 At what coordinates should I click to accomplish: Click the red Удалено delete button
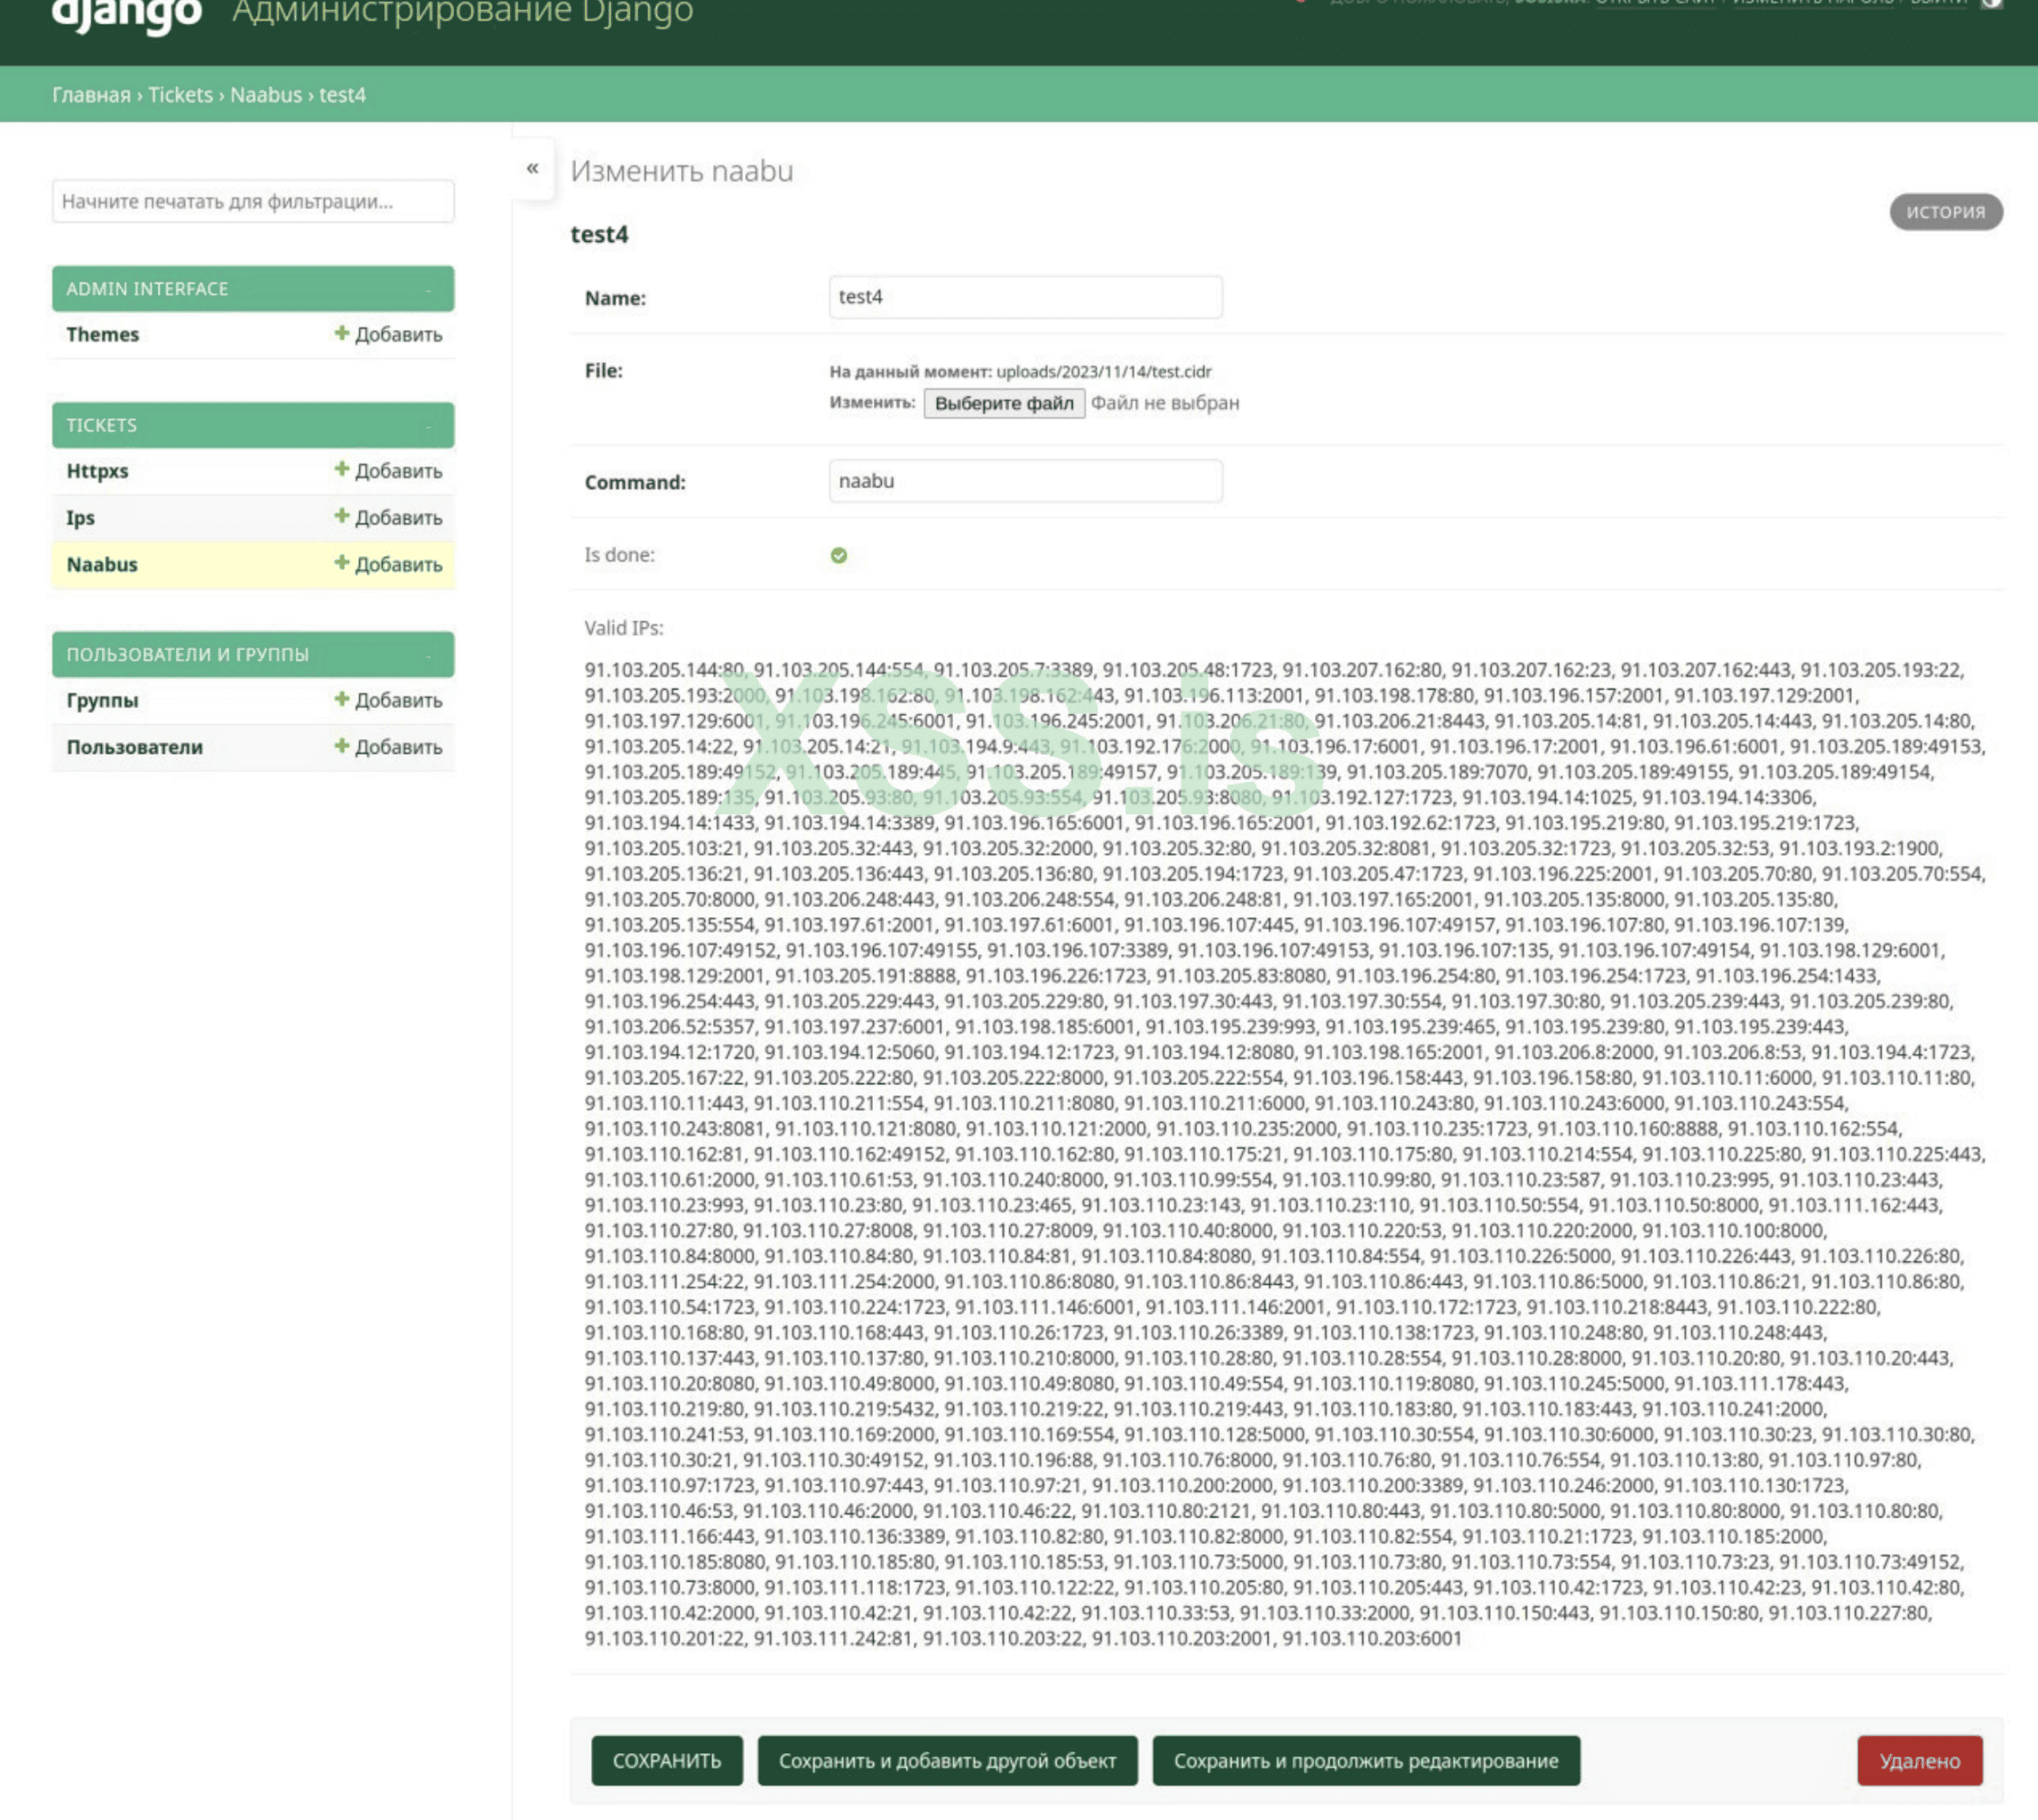pos(1919,1760)
